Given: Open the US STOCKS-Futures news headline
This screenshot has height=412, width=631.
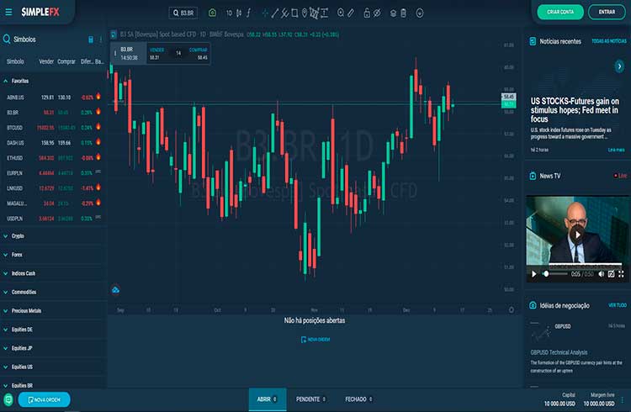Looking at the screenshot, I should (575, 110).
